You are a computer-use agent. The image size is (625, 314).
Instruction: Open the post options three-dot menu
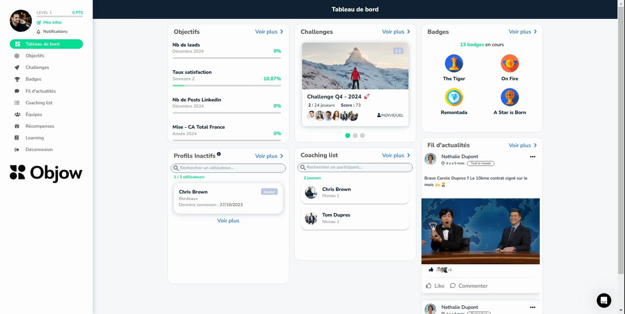tap(532, 157)
